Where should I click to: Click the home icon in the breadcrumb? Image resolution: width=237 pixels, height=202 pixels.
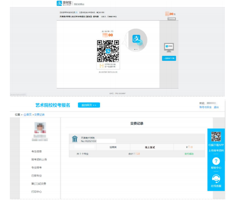(x=25, y=115)
